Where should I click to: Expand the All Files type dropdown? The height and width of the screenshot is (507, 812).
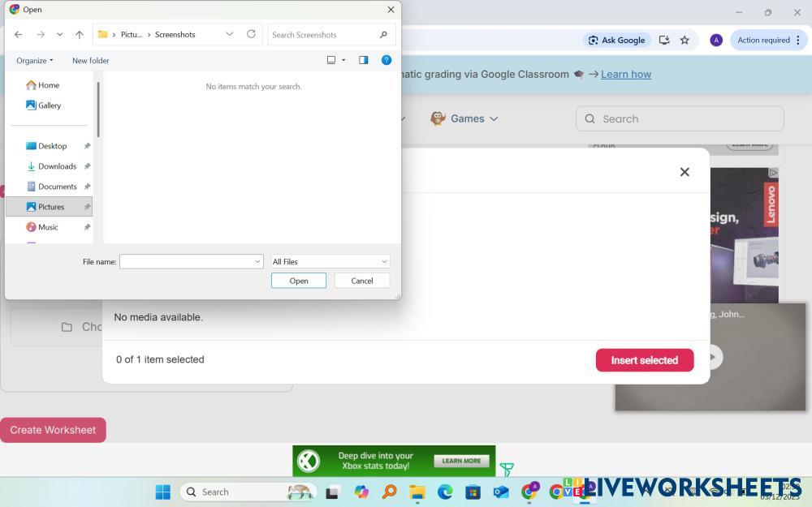coord(330,261)
